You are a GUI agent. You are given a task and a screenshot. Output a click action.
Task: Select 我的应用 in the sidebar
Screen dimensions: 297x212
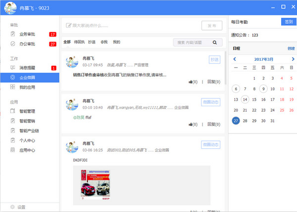[28, 87]
